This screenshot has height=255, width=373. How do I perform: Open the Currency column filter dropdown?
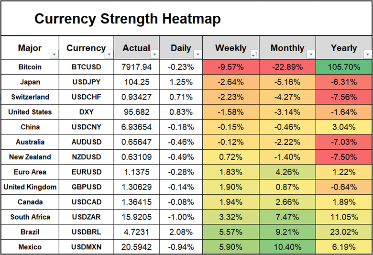109,55
